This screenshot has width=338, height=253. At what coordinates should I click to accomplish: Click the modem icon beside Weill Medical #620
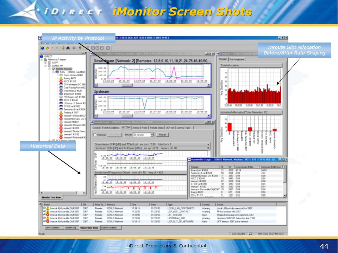coord(61,91)
